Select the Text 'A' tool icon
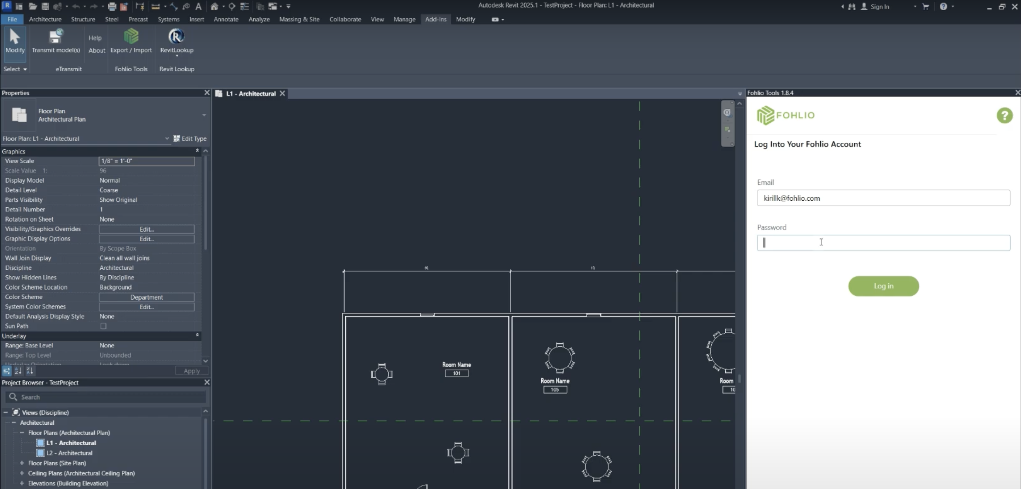 pos(198,6)
